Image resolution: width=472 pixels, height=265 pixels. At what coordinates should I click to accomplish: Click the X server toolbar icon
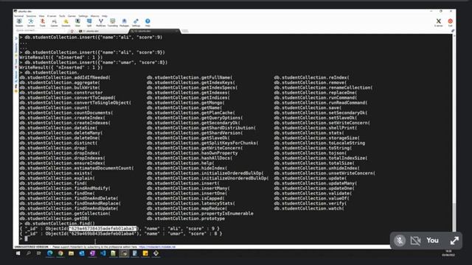point(439,23)
